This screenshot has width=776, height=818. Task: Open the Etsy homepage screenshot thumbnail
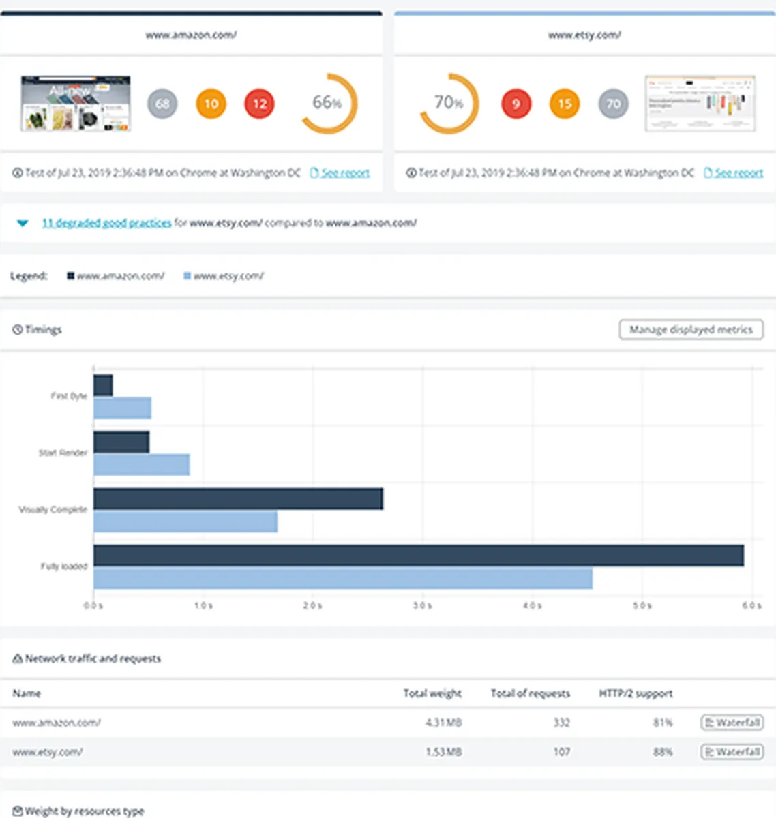click(x=700, y=104)
